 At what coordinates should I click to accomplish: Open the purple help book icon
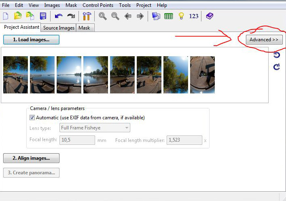pyautogui.click(x=209, y=16)
